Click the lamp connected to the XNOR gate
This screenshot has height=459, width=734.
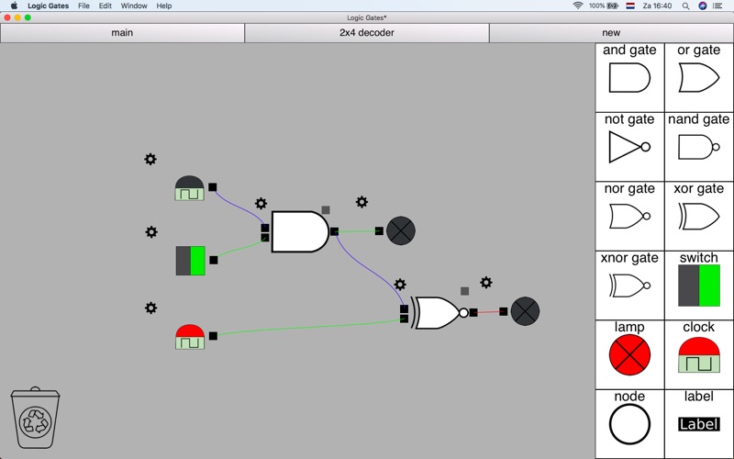click(x=525, y=311)
